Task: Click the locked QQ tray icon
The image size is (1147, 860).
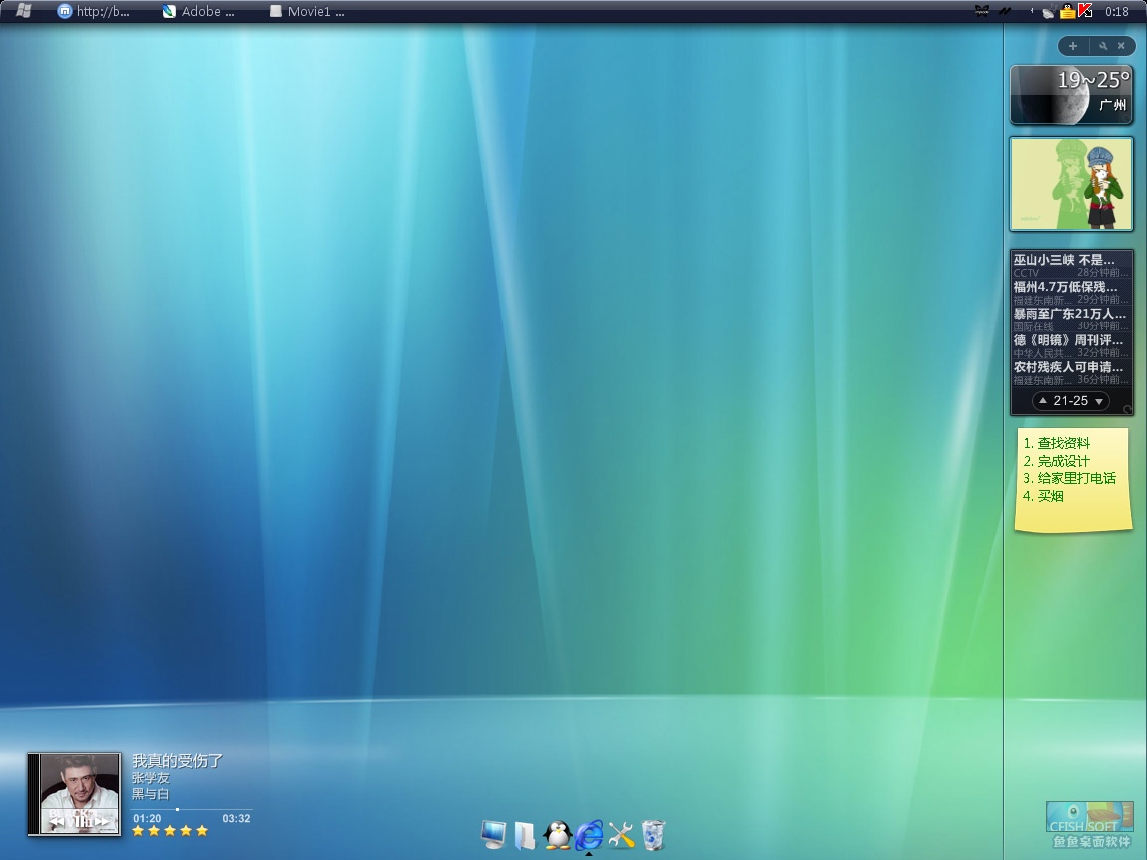Action: (x=1067, y=12)
